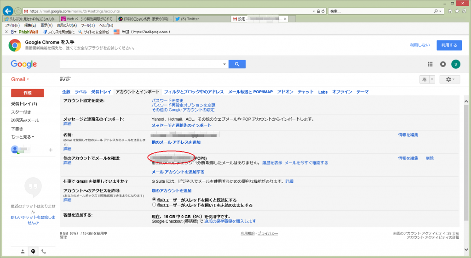Click the address bar lock icon
The image size is (471, 258).
(318, 11)
